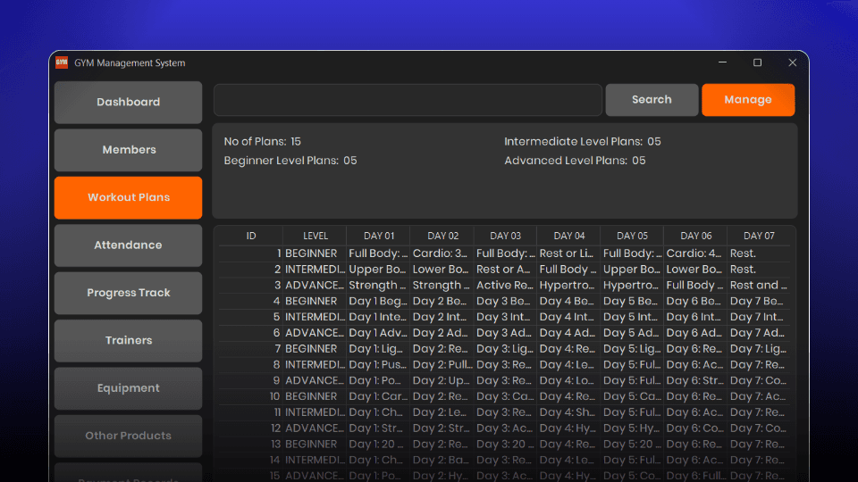
Task: Click 'Rest or A...' cell in row 2
Action: [x=505, y=270]
